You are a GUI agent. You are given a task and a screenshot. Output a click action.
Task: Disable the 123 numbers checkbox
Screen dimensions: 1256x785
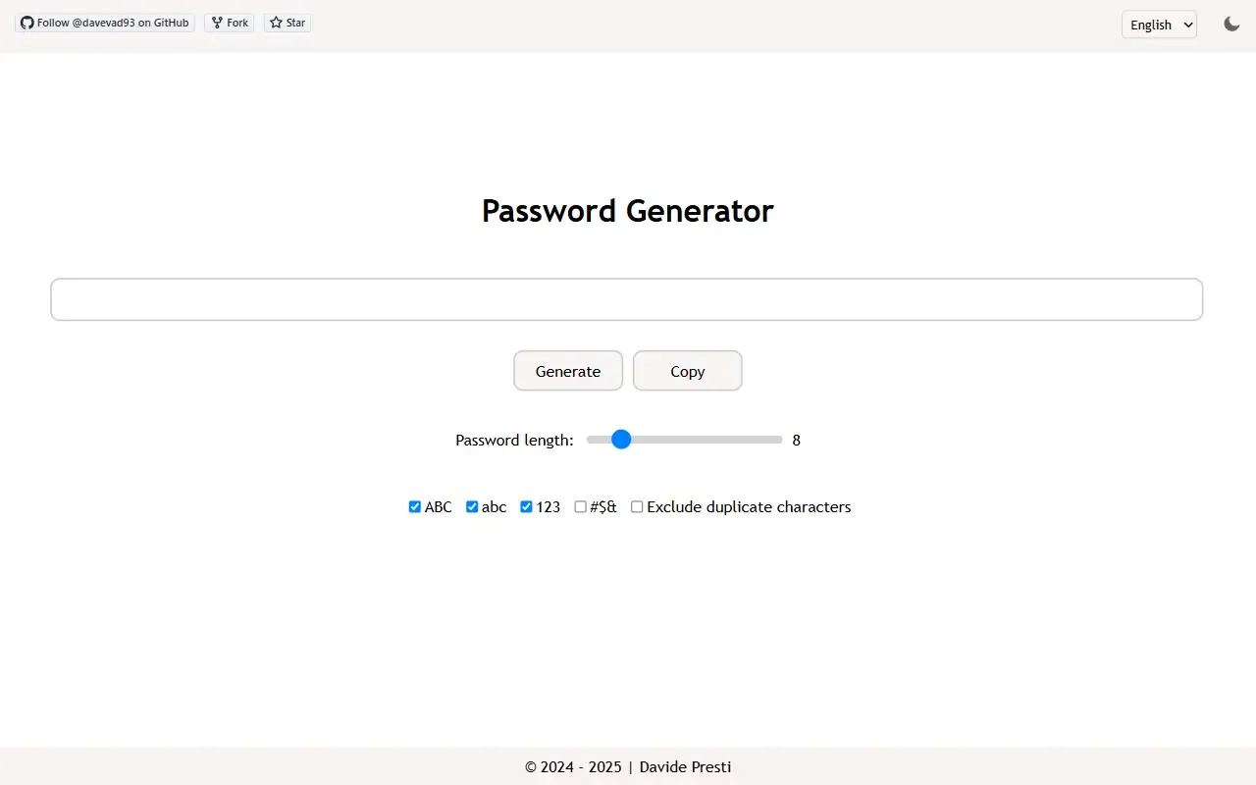point(526,507)
